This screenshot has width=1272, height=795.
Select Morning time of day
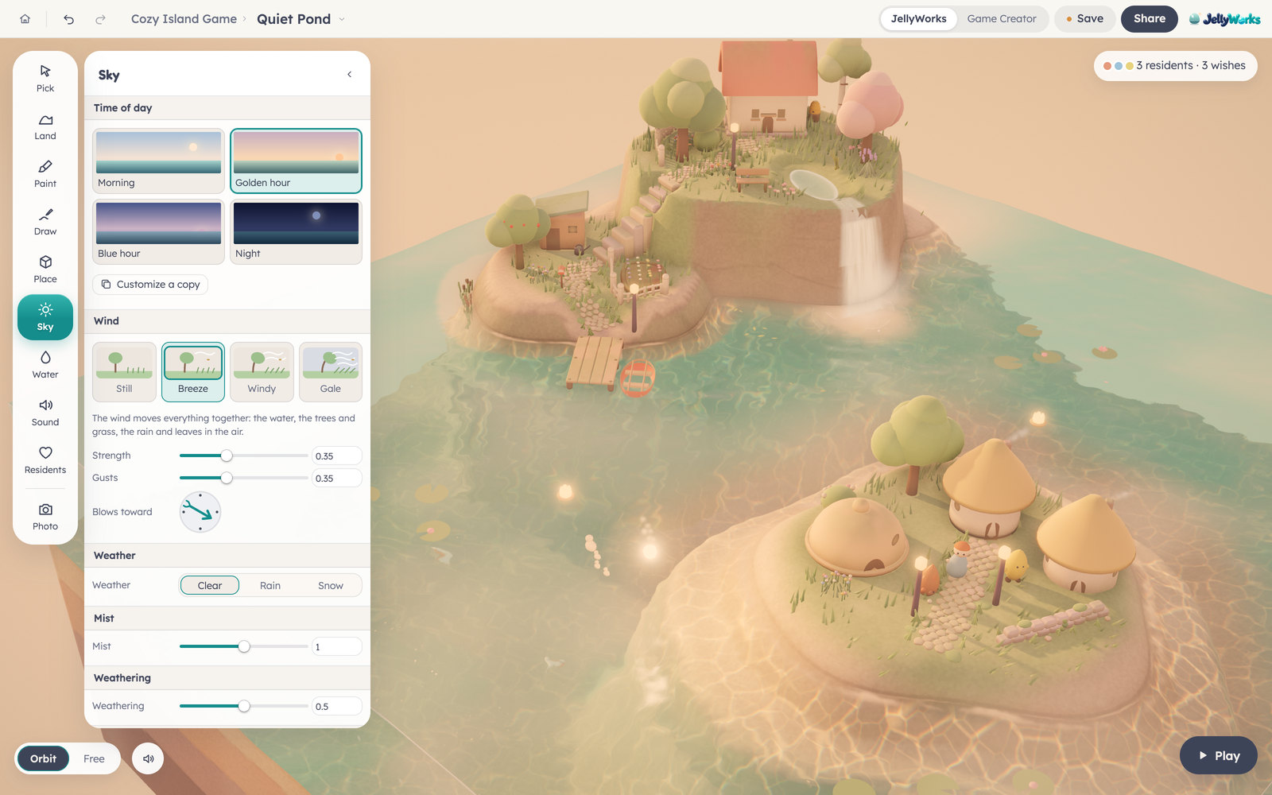coord(158,161)
